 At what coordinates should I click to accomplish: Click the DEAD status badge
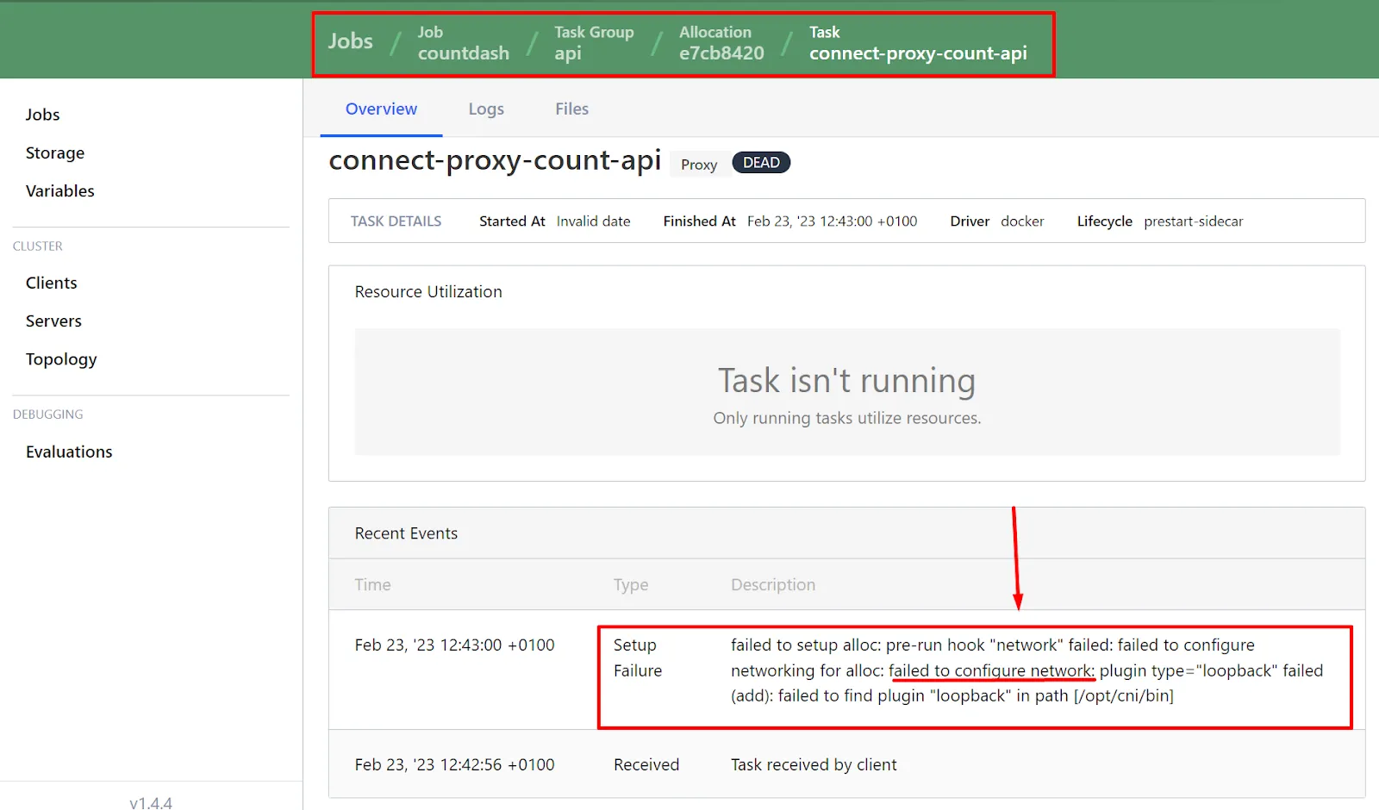point(761,163)
